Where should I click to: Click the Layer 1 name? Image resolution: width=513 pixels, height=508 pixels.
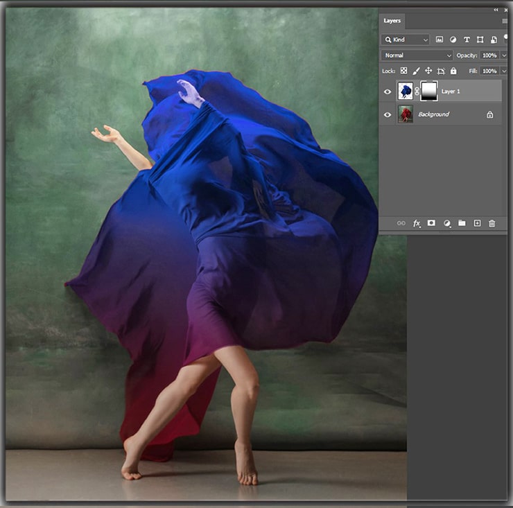click(451, 91)
